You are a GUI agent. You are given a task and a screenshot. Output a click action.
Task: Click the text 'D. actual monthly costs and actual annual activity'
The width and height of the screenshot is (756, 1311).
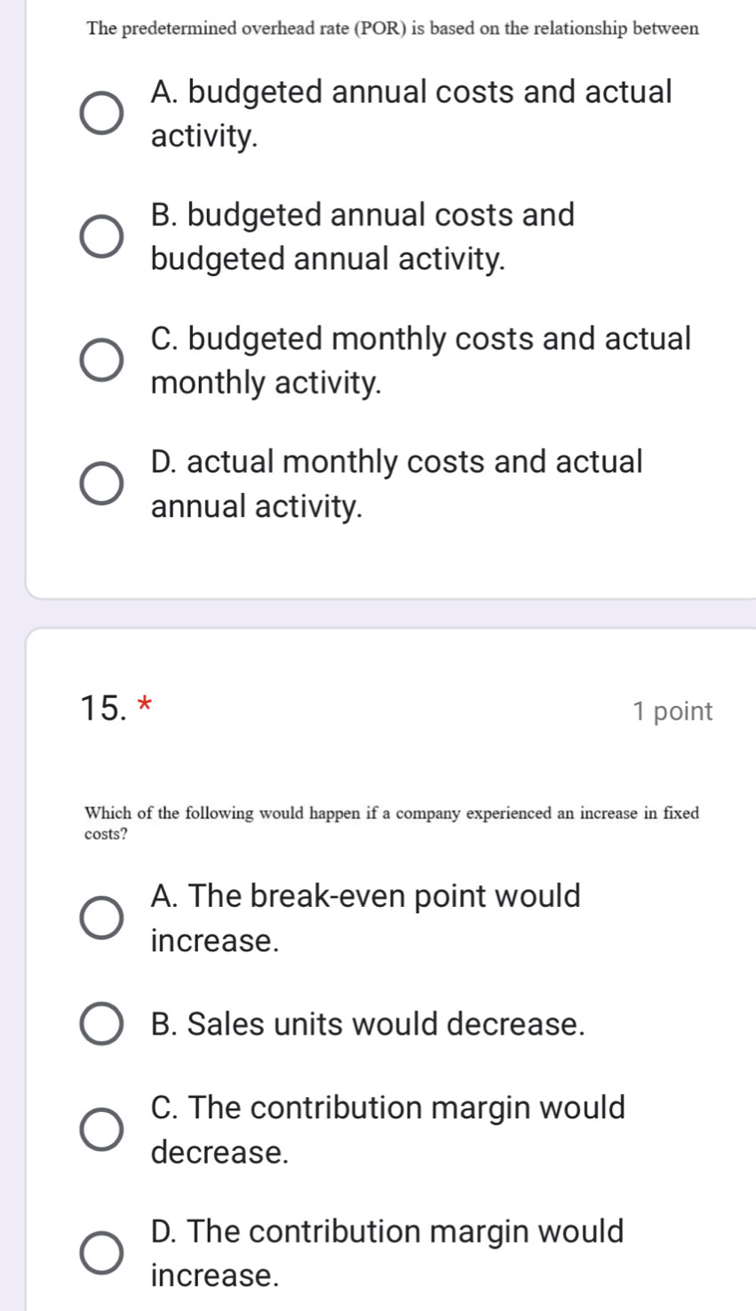396,484
